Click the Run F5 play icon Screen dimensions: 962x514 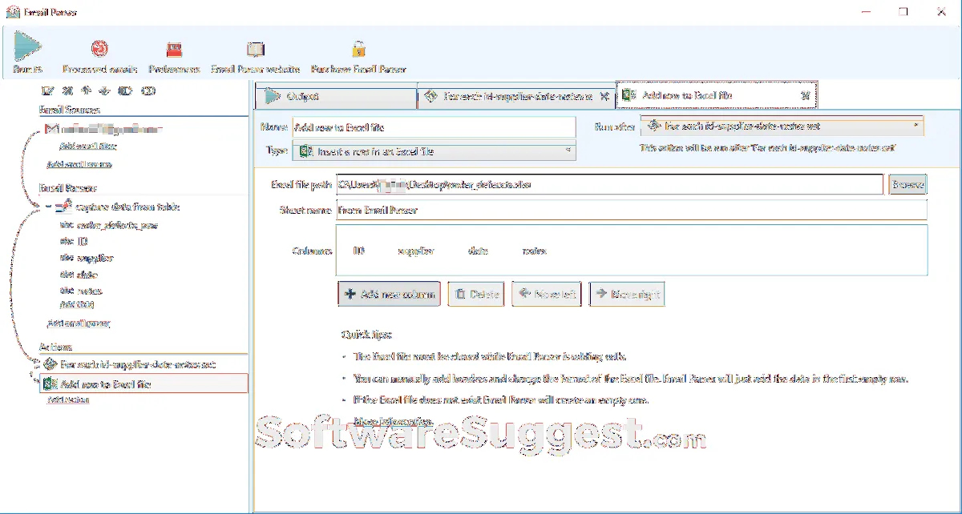point(27,47)
